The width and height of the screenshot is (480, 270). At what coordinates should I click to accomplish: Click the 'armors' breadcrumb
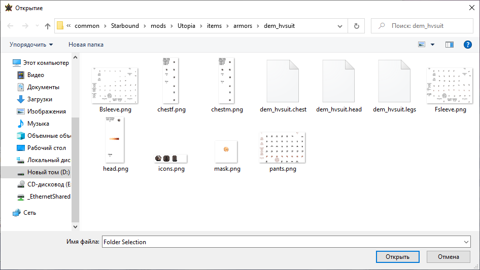pos(243,26)
